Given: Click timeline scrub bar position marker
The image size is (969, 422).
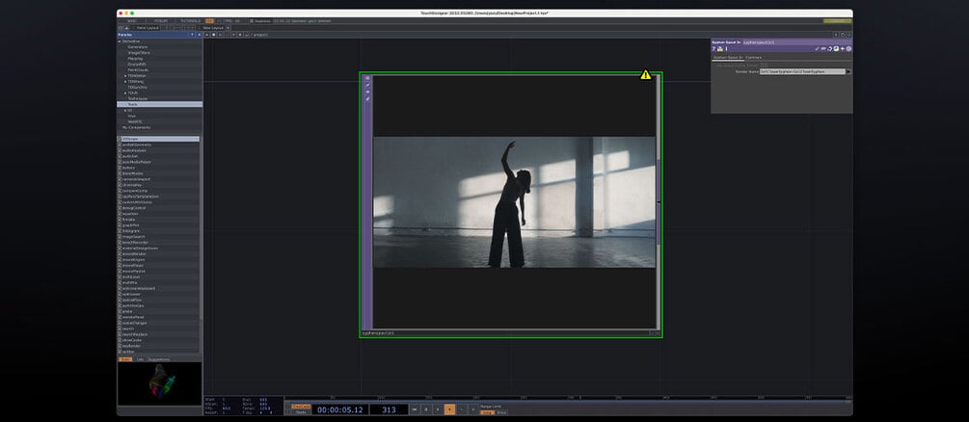Looking at the screenshot, I should pyautogui.click(x=580, y=398).
